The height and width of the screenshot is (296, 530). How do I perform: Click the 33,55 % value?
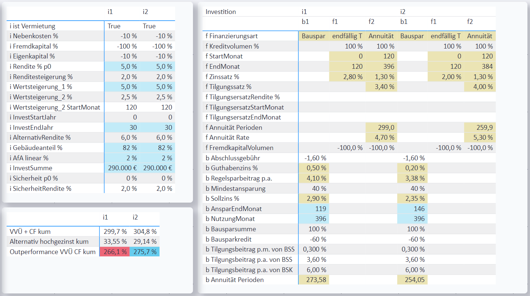click(x=115, y=242)
